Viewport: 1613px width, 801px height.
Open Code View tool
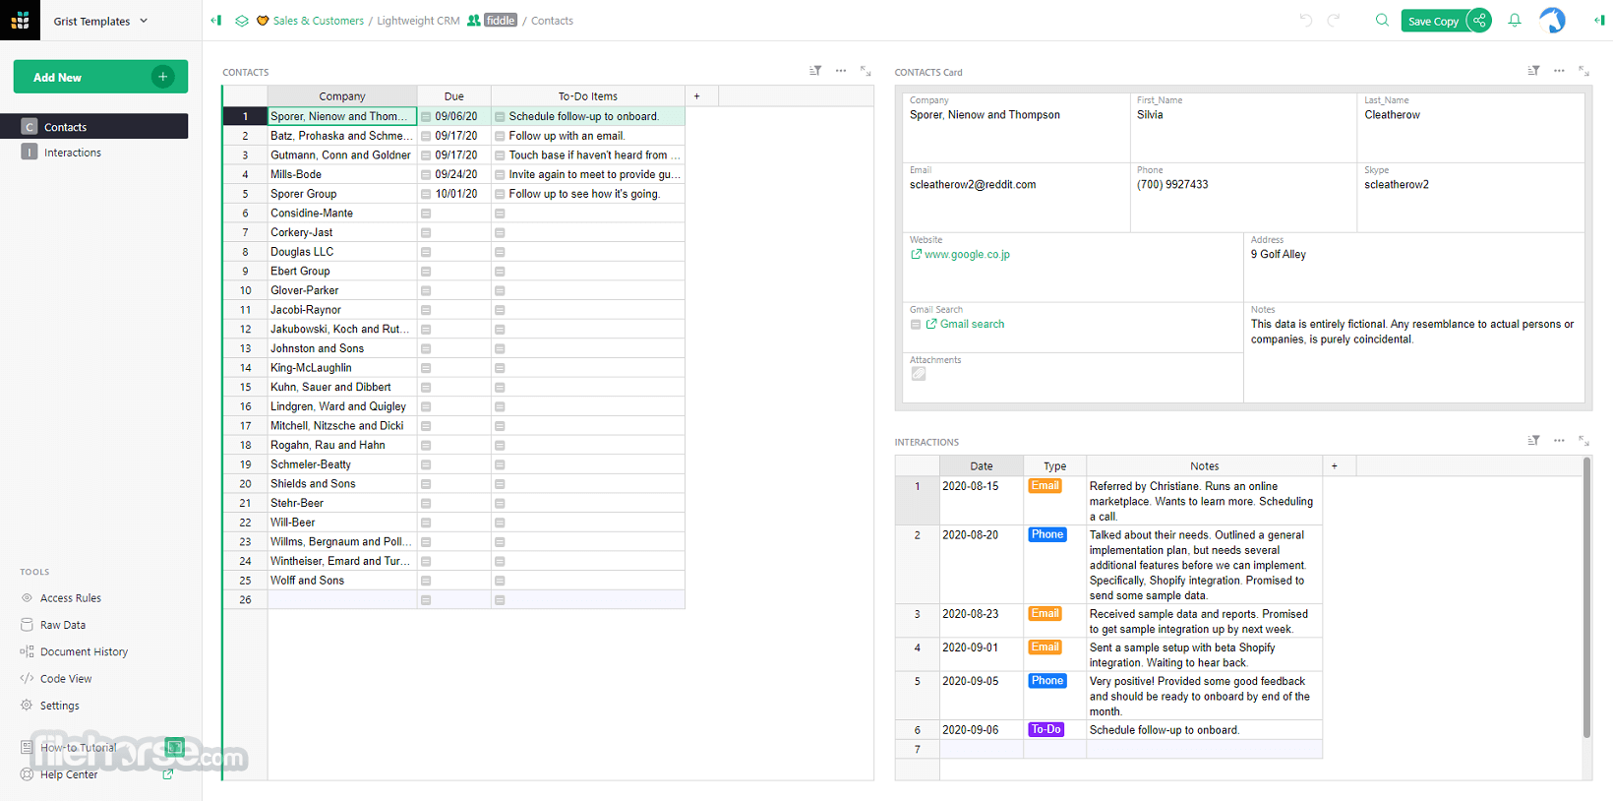66,679
